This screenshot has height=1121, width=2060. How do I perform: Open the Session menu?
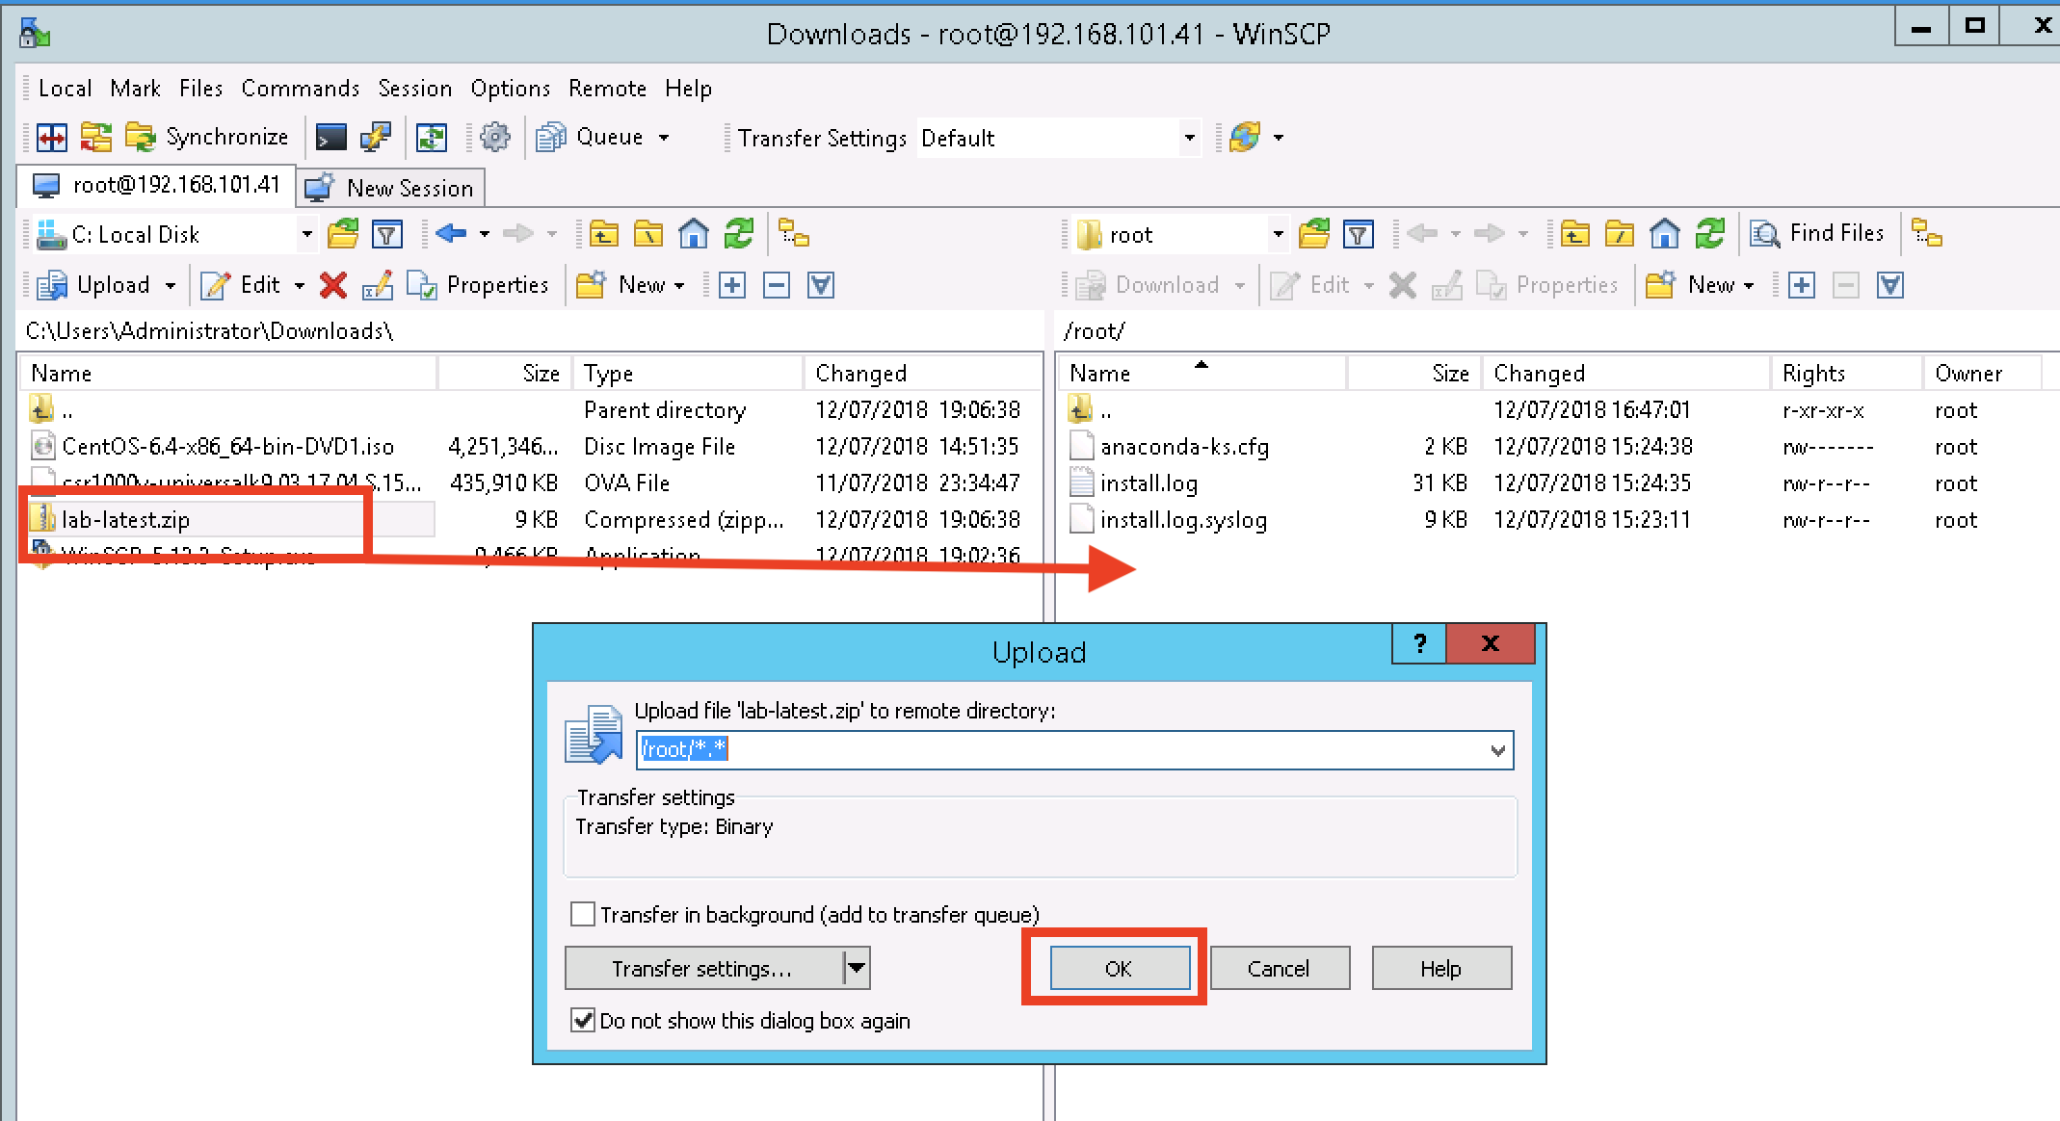[414, 89]
